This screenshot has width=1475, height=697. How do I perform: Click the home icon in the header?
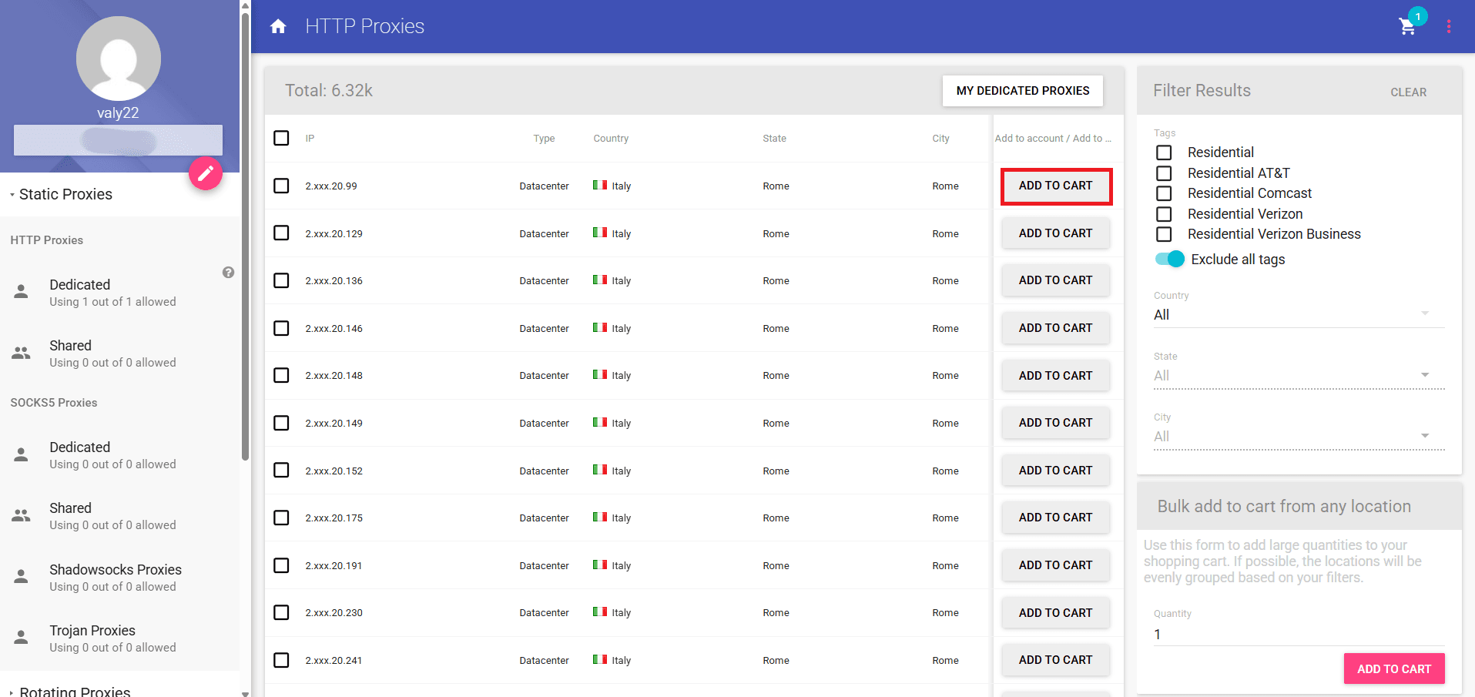point(277,25)
